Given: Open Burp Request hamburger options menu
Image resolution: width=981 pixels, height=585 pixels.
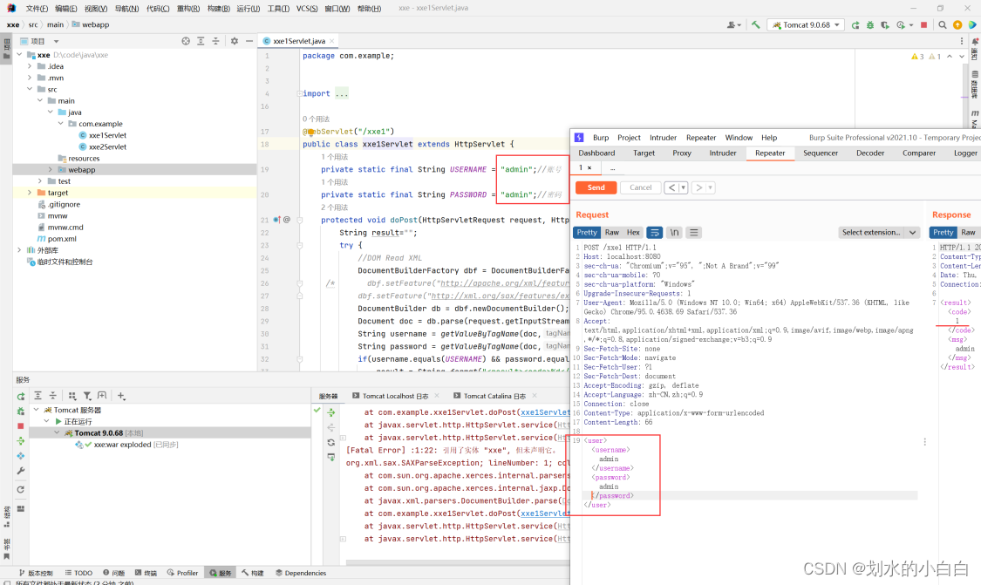Looking at the screenshot, I should point(694,233).
